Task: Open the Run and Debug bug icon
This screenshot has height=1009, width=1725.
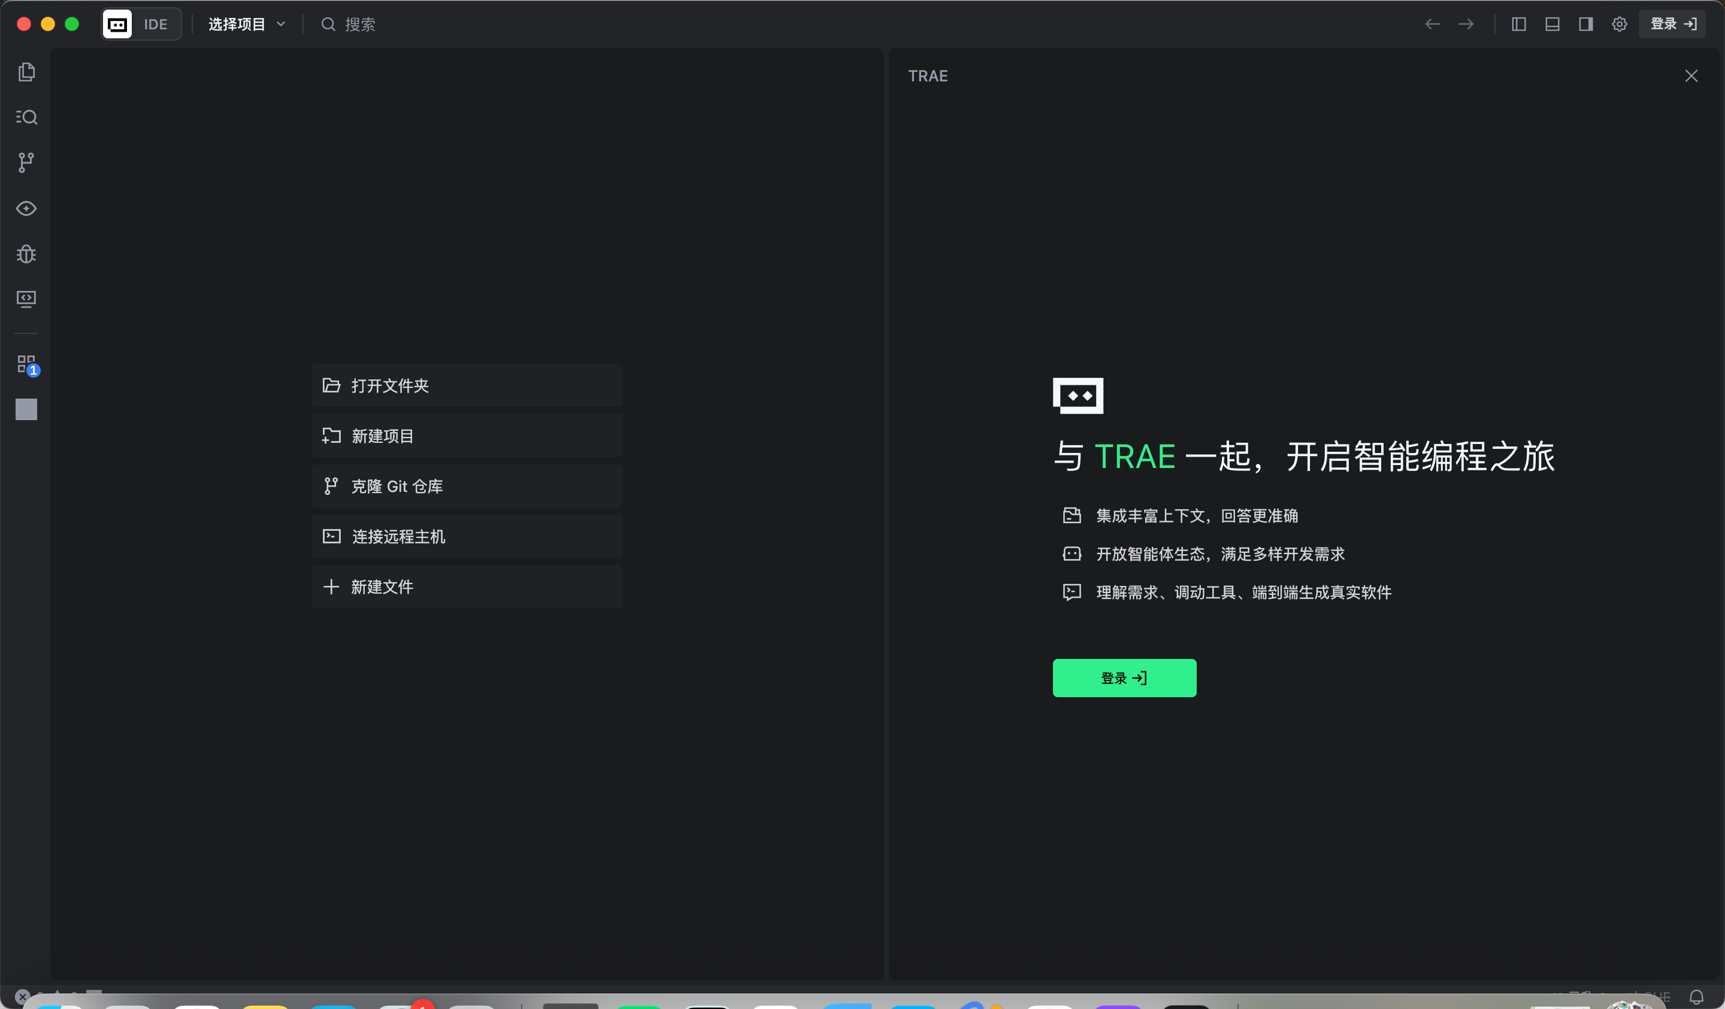Action: [x=26, y=254]
